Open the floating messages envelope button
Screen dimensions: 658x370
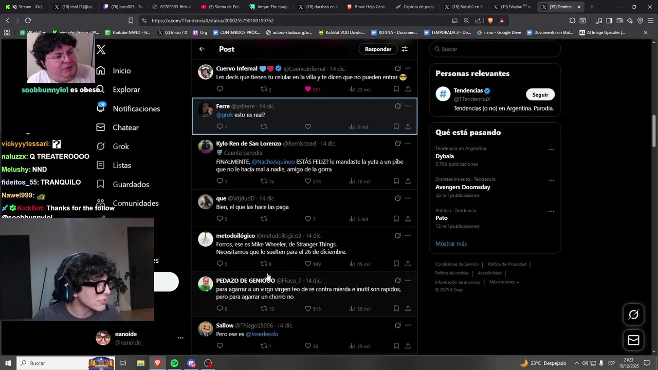(x=633, y=340)
